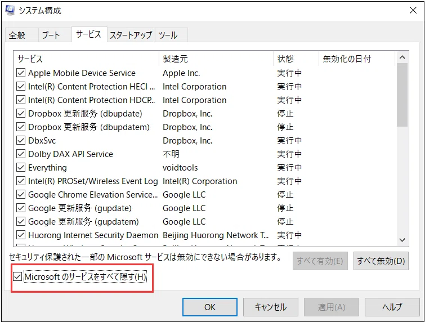
Task: Click the すべて有効(E) button
Action: pos(320,261)
